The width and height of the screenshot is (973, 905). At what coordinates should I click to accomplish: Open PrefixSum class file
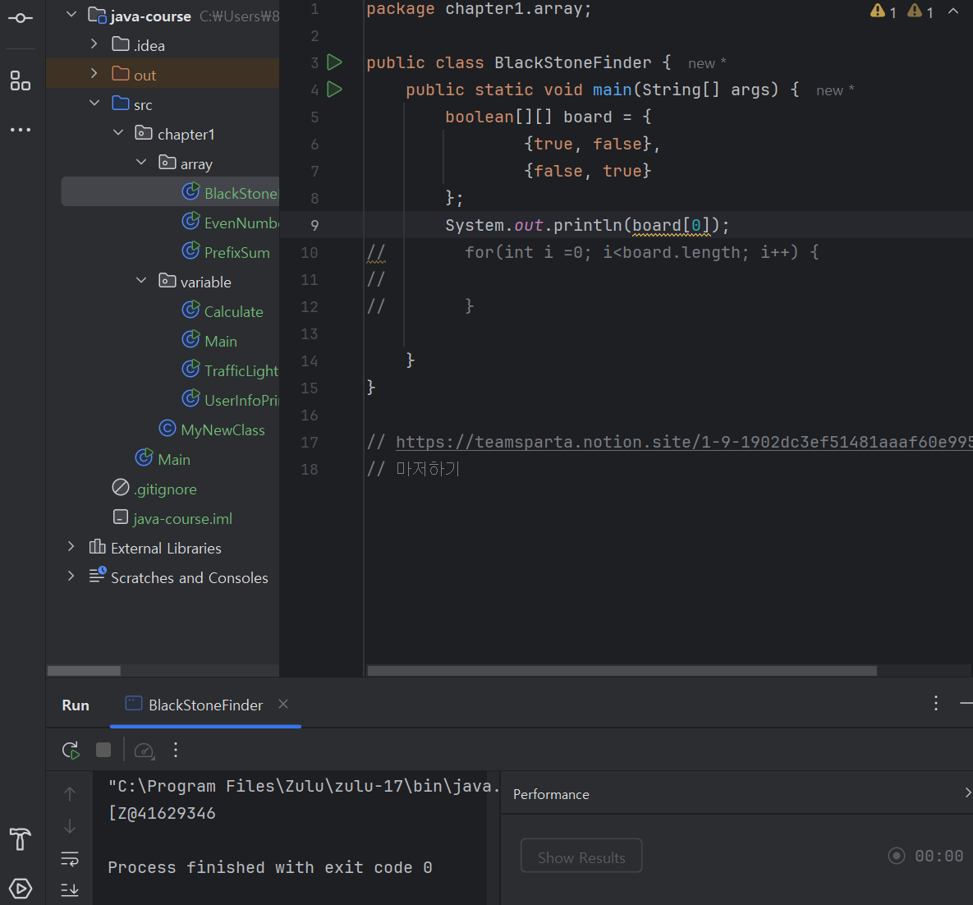click(x=227, y=251)
